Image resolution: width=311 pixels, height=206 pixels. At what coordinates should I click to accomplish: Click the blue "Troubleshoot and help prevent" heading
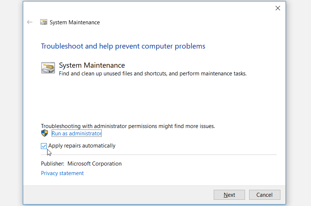[123, 46]
